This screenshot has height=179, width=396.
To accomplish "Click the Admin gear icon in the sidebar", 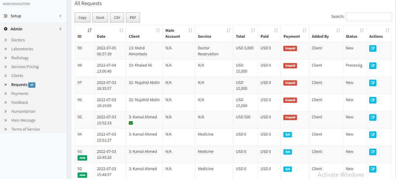I will [x=6, y=29].
